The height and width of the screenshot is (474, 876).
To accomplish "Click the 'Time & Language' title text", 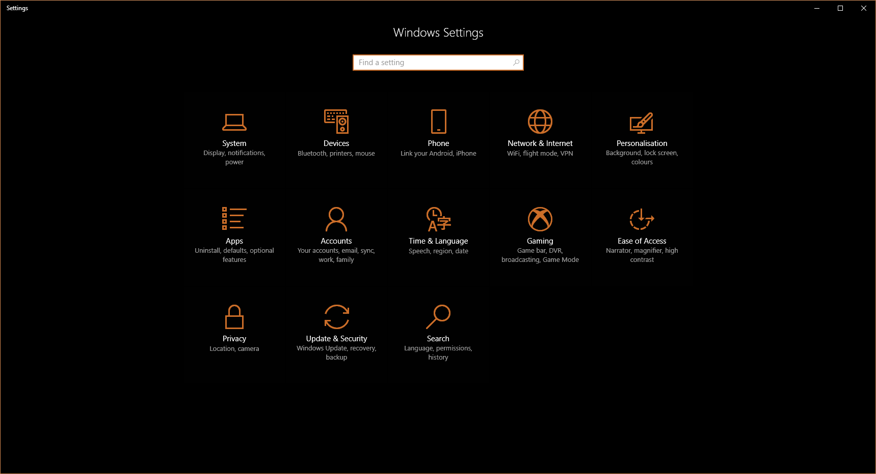I will pos(438,241).
